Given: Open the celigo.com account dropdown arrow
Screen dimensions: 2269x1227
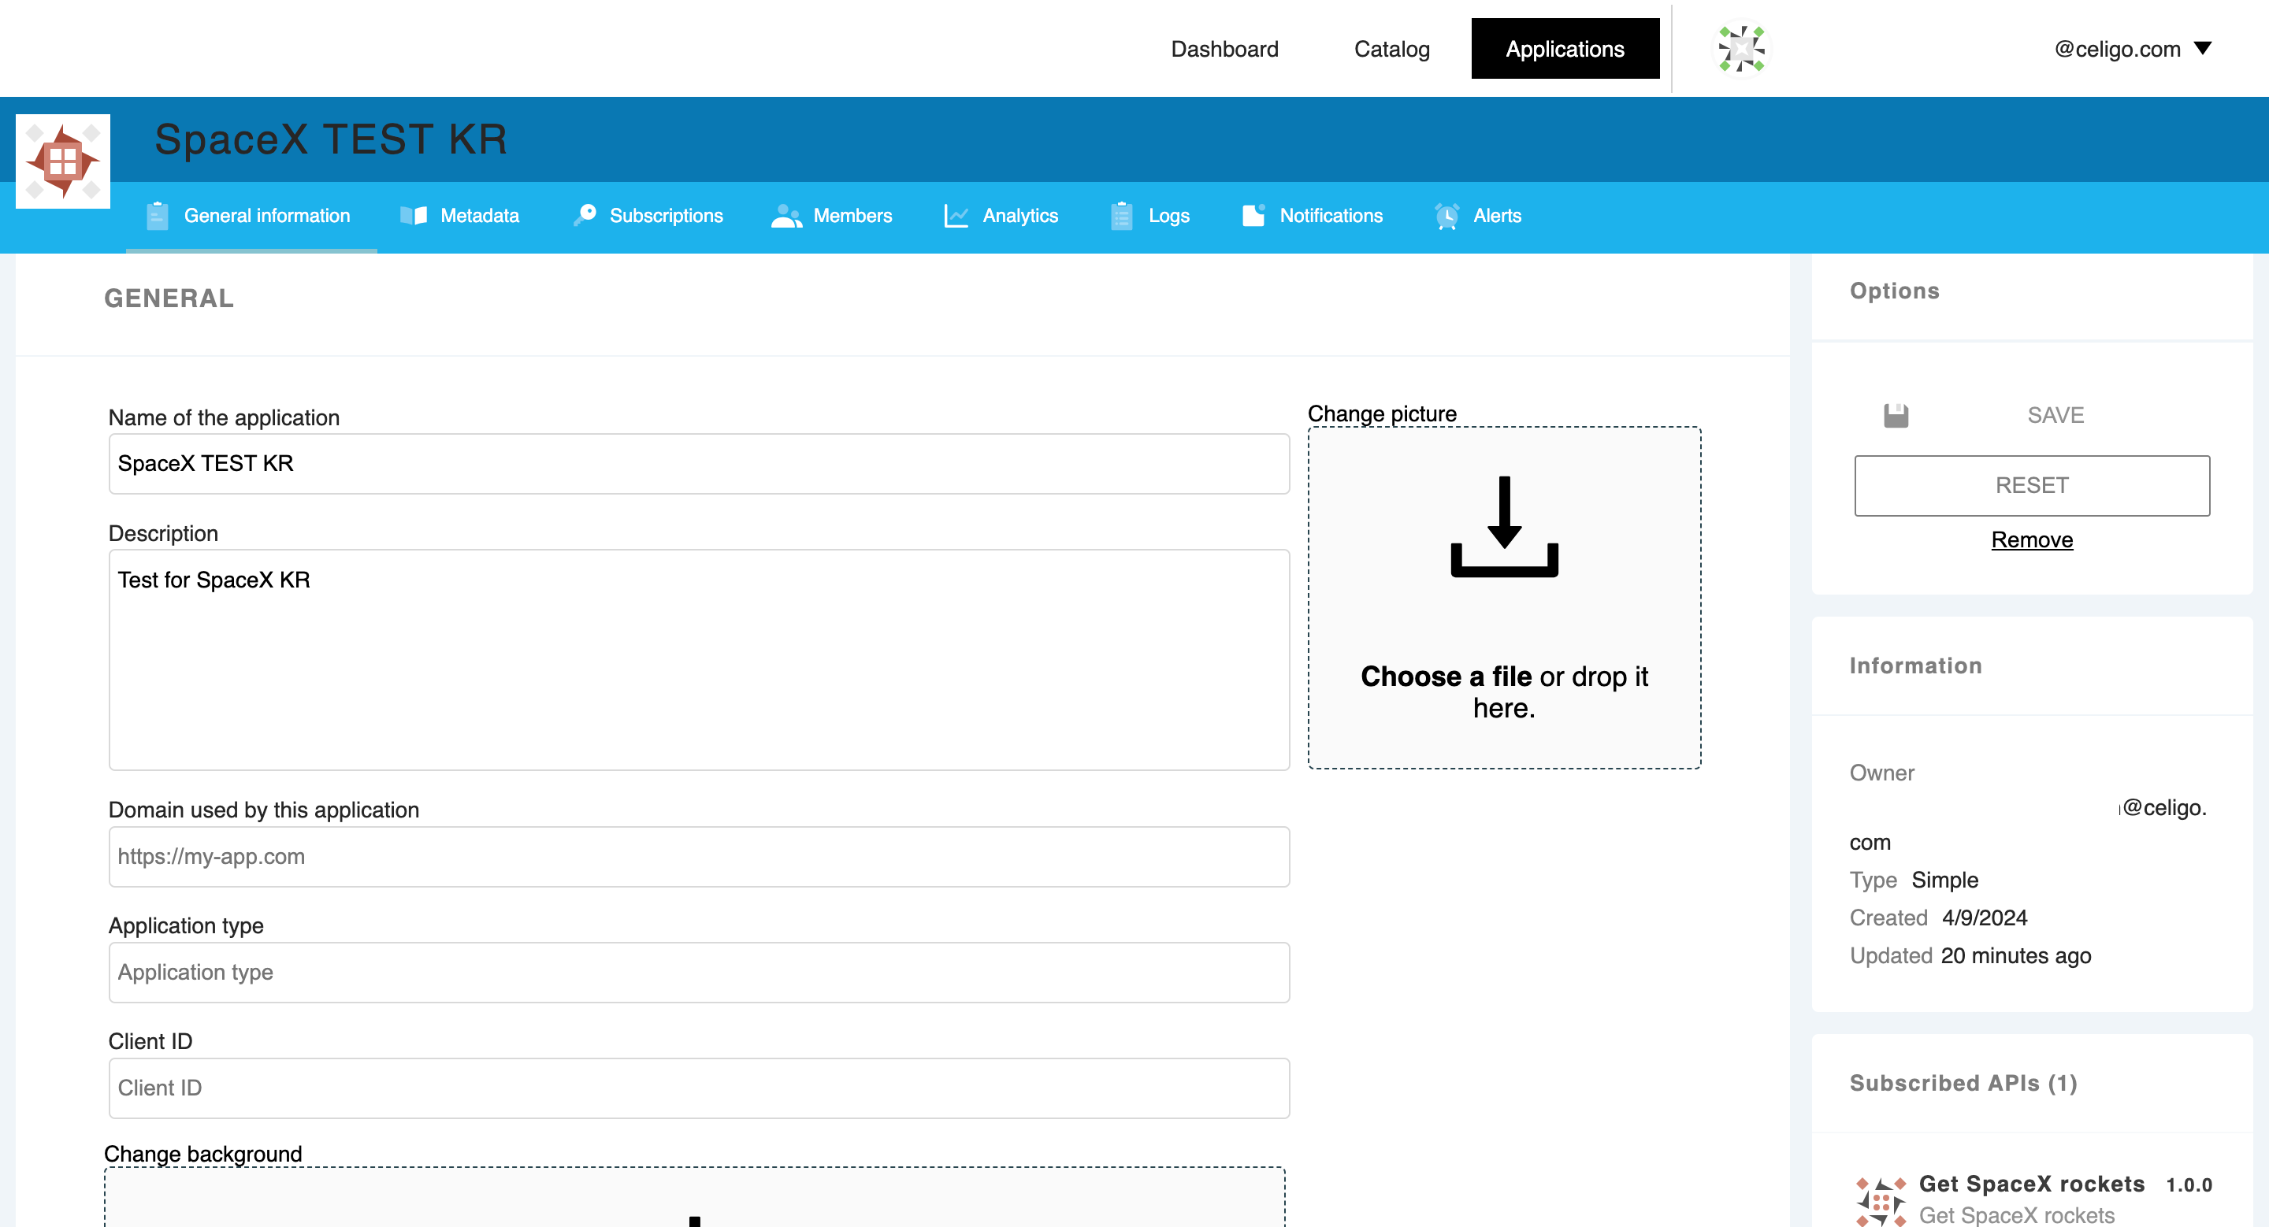Looking at the screenshot, I should 2202,48.
